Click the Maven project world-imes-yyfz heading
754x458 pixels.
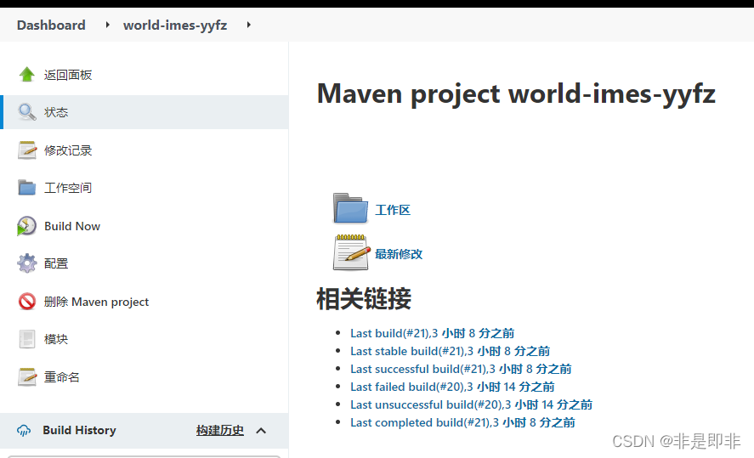coord(516,93)
